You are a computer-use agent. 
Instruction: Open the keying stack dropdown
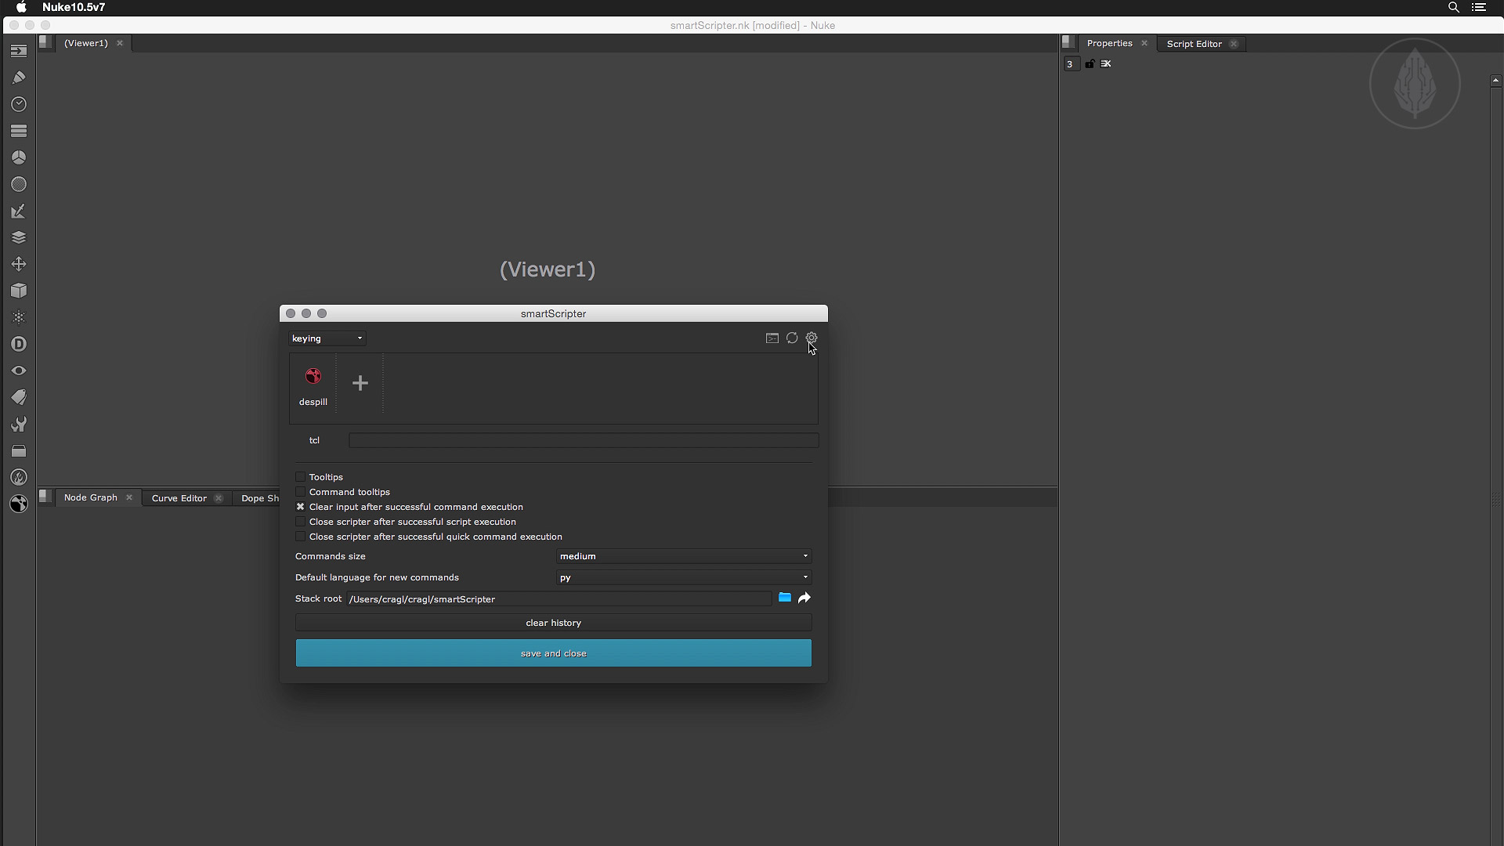[327, 338]
